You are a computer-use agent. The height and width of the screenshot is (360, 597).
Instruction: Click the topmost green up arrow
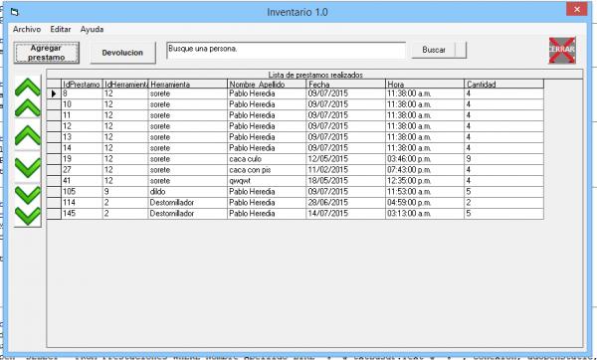coord(28,88)
